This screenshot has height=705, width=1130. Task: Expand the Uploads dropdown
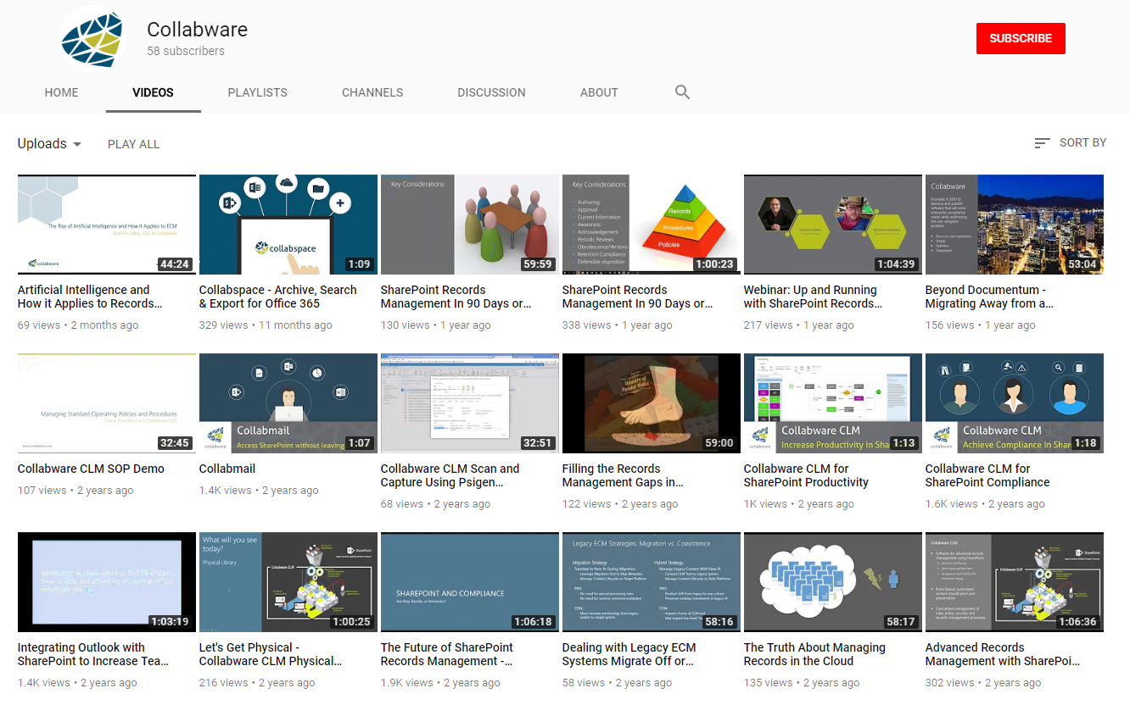[49, 144]
